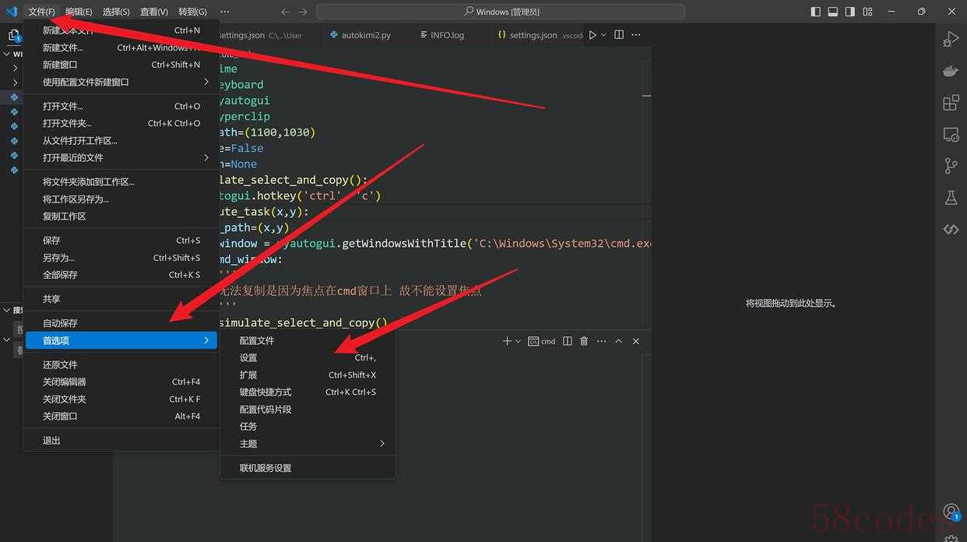Open the 编辑(E) menu
Viewport: 967px width, 542px height.
79,12
